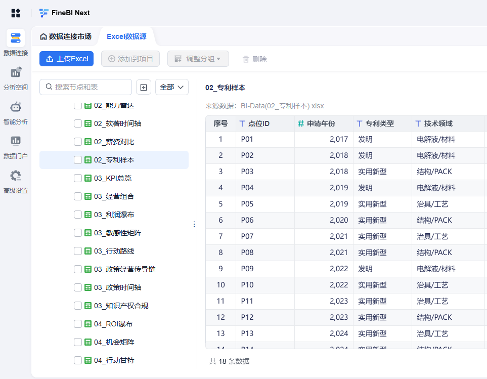Click the 共 18 条数据 record count
487x379 pixels.
point(229,362)
